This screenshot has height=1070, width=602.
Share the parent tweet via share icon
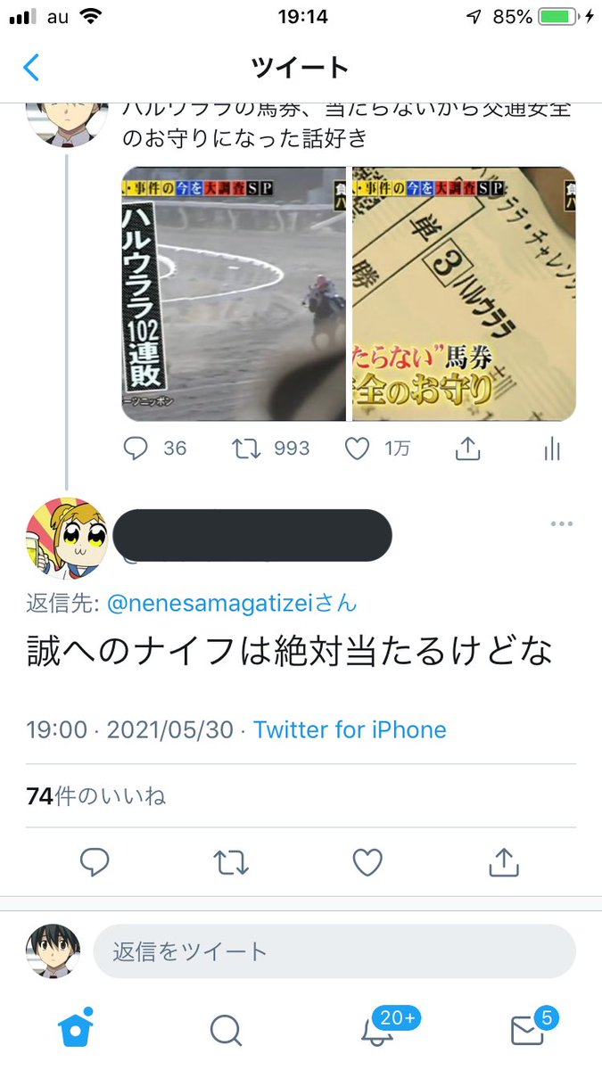click(467, 449)
